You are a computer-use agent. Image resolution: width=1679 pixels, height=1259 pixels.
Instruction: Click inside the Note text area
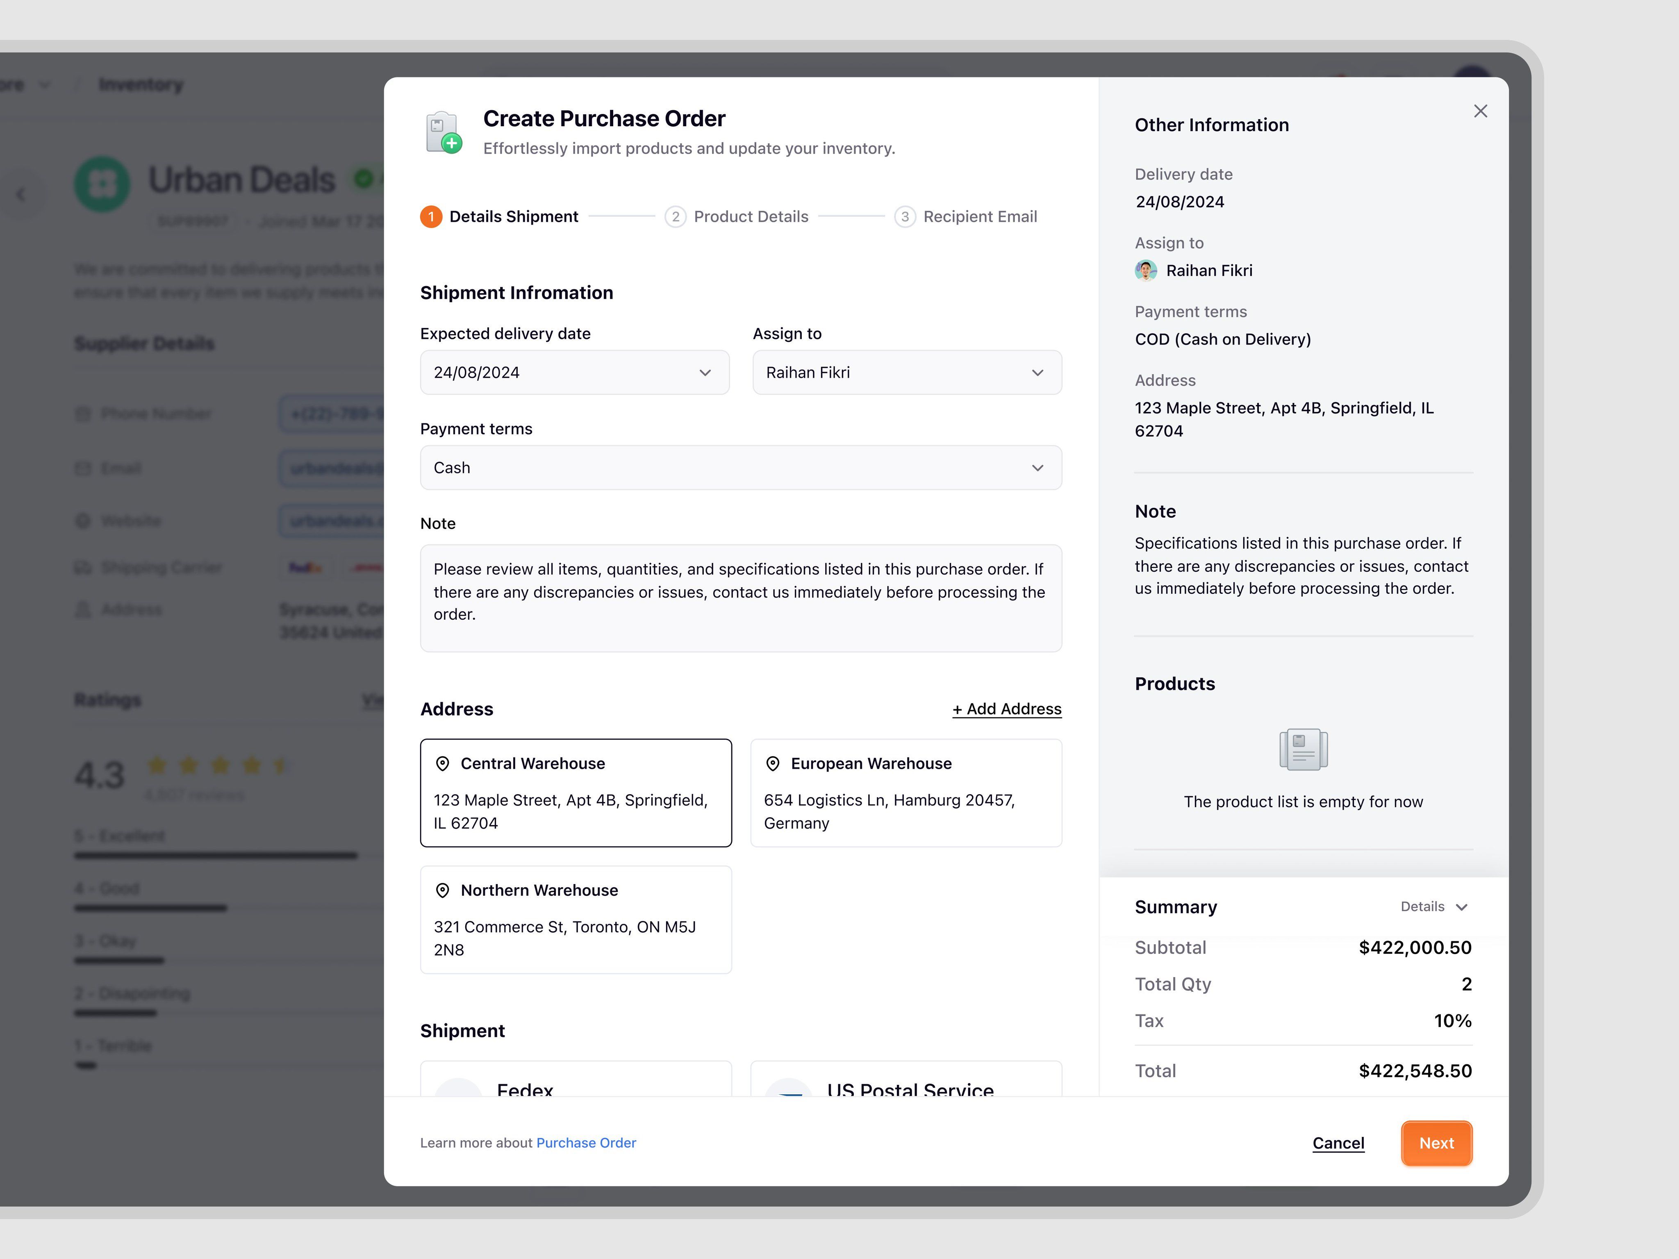tap(740, 598)
